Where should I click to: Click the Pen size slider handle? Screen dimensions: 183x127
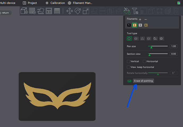[x=151, y=47]
